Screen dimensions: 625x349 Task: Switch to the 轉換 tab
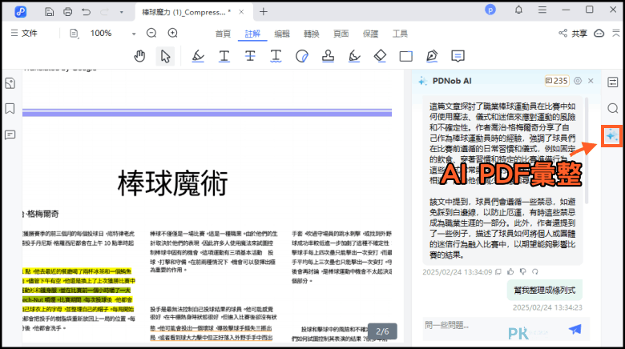point(312,34)
